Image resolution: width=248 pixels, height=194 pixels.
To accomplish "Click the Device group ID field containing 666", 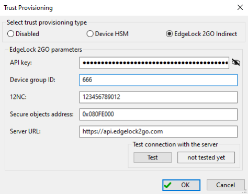I will (x=159, y=80).
